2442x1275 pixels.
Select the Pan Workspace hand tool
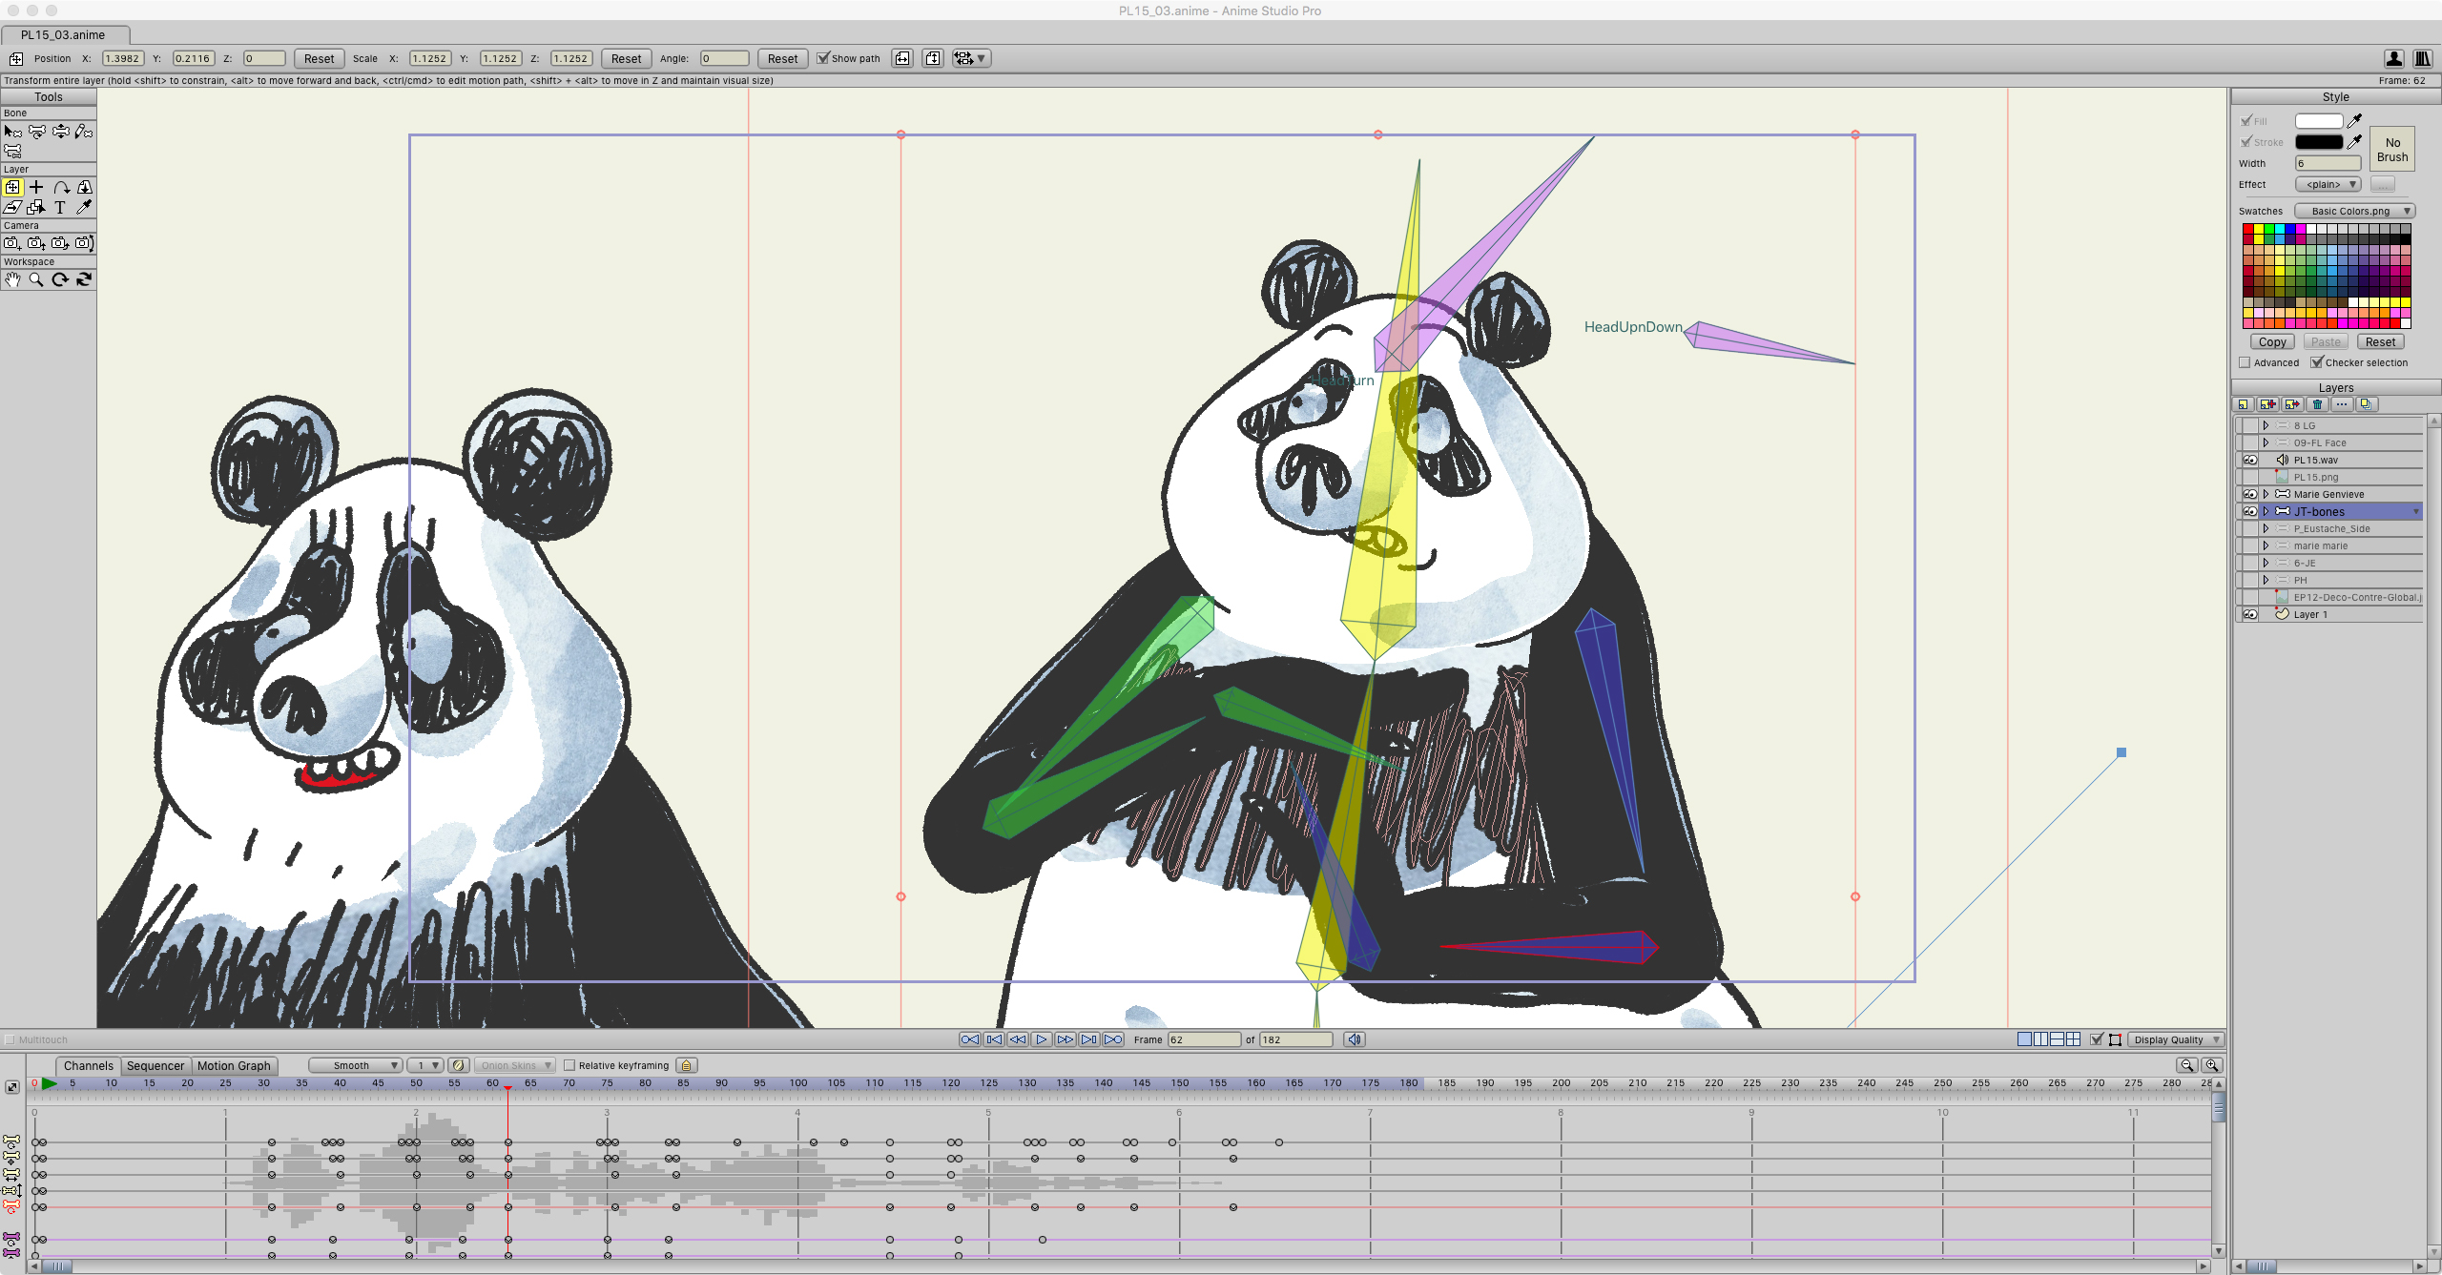pos(12,279)
